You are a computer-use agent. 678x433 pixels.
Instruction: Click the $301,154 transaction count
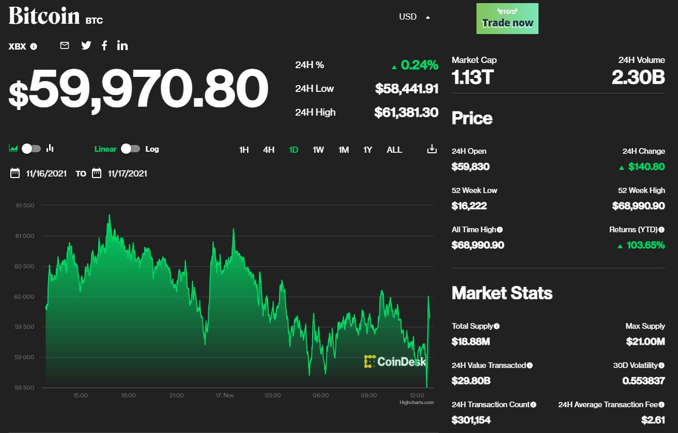[472, 420]
